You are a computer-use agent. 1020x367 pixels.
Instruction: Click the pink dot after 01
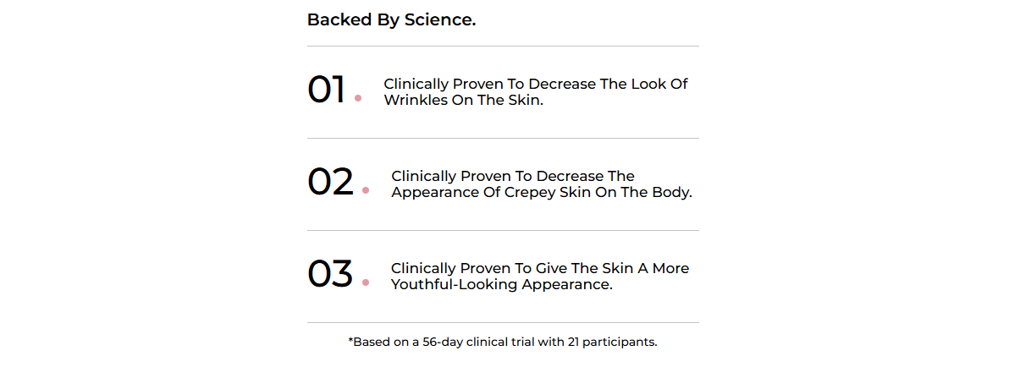point(358,98)
